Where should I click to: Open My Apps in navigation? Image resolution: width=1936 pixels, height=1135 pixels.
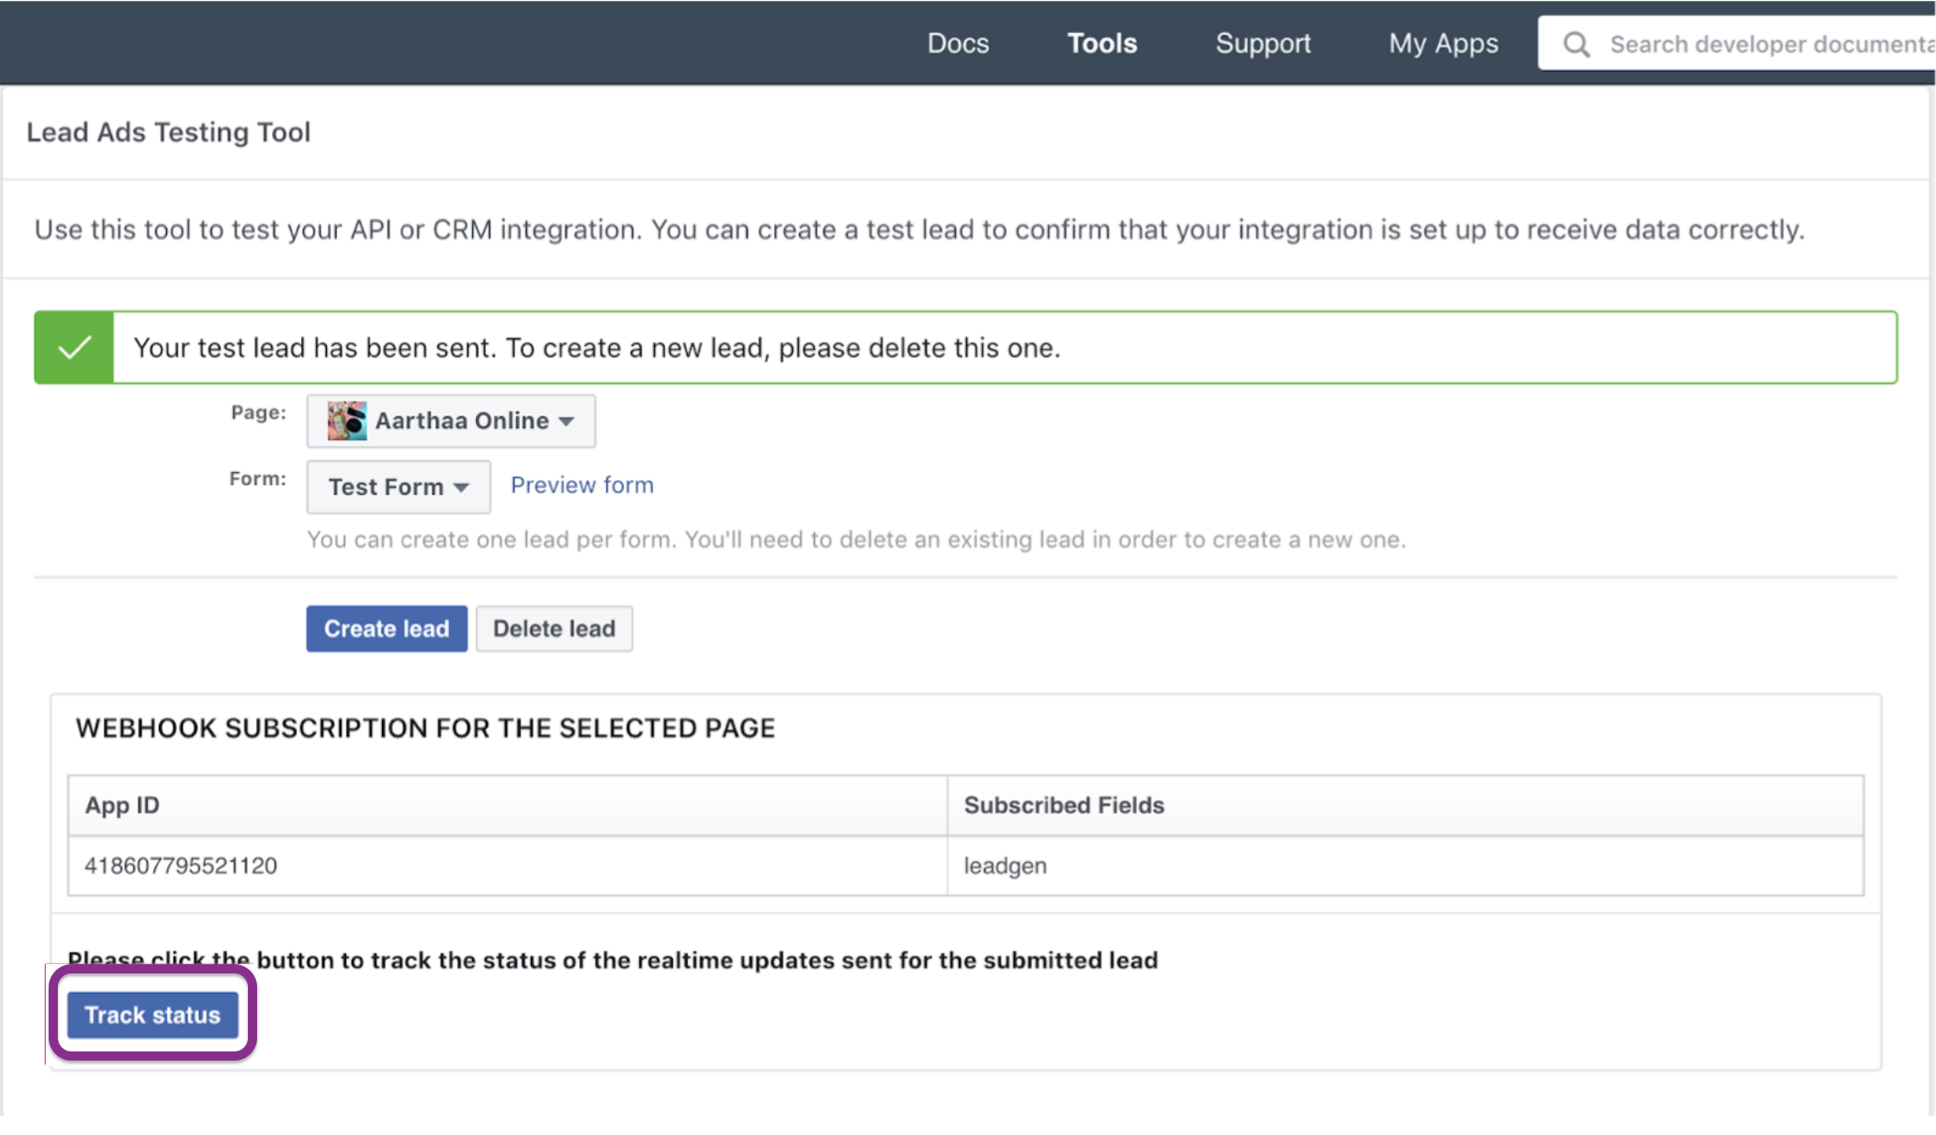(1443, 43)
